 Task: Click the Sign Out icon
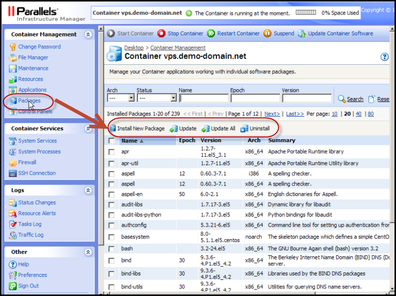tap(13, 286)
